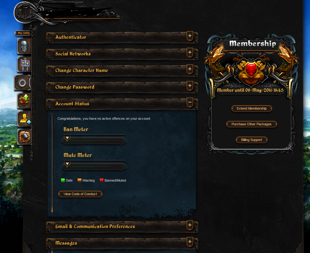The width and height of the screenshot is (310, 253).
Task: Expand Email & Communication Preferences section
Action: point(190,225)
